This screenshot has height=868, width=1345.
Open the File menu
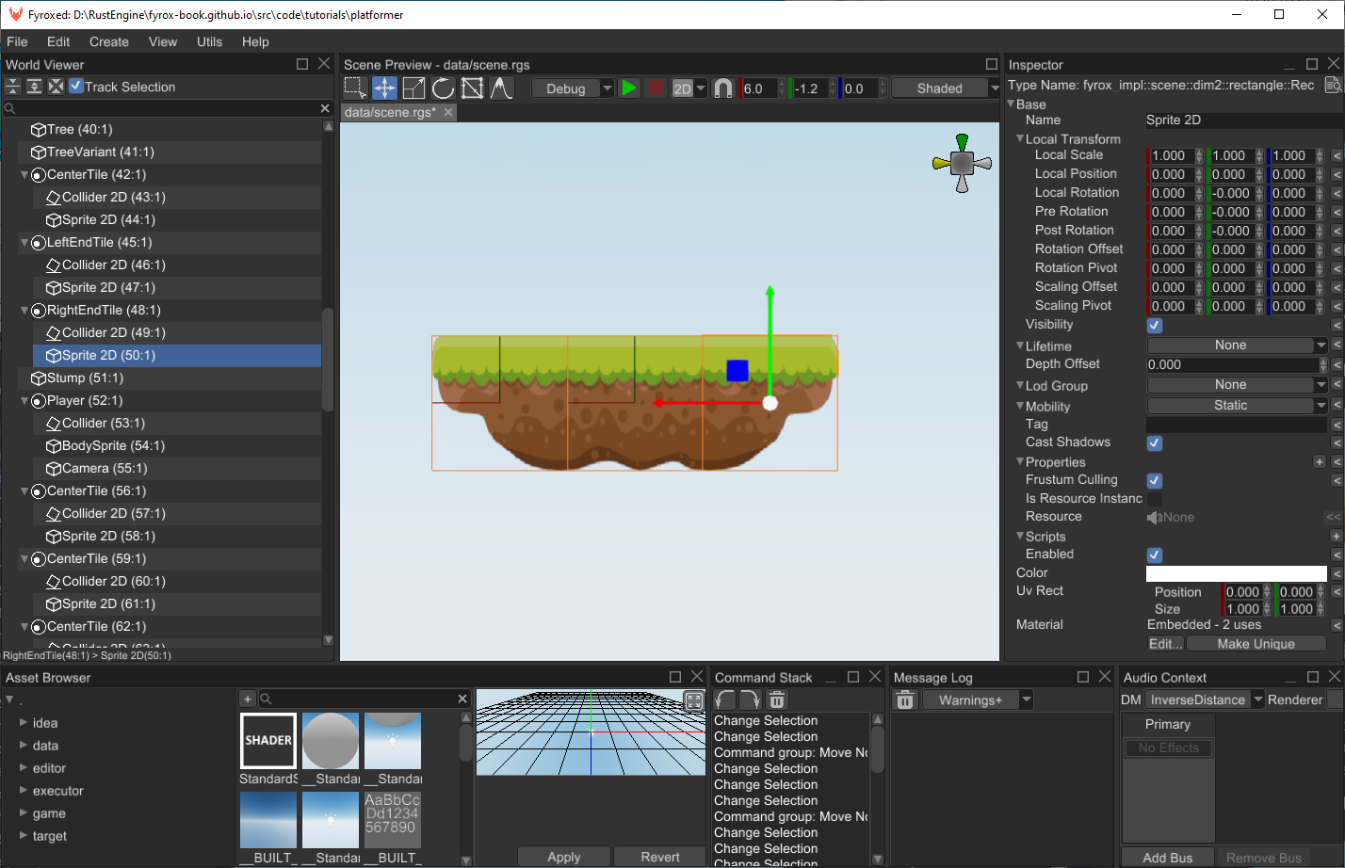pyautogui.click(x=17, y=41)
